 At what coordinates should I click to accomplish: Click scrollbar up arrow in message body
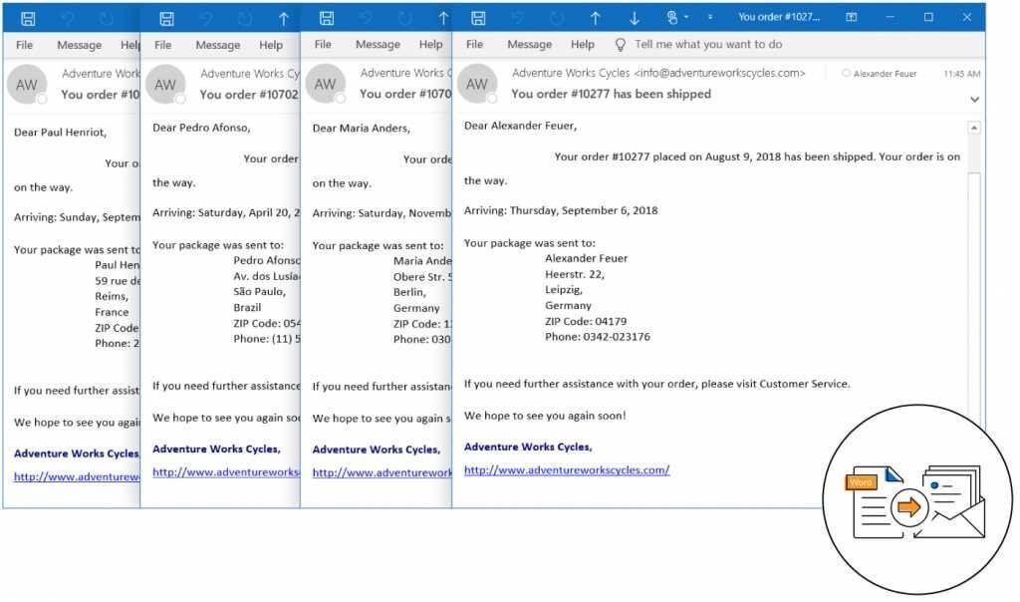point(974,128)
